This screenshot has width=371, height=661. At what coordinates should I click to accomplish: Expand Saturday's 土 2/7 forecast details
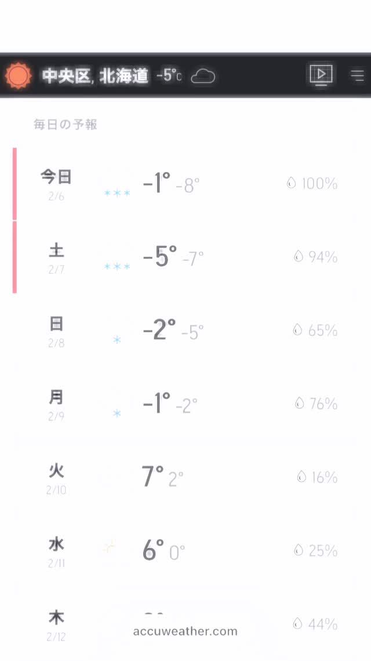185,256
